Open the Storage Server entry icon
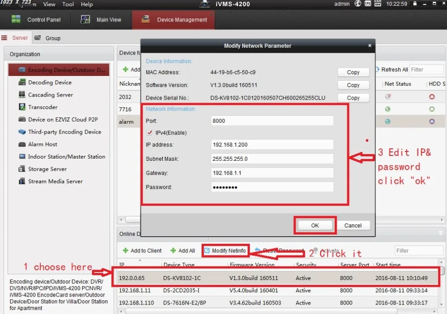The image size is (447, 314). (22, 169)
